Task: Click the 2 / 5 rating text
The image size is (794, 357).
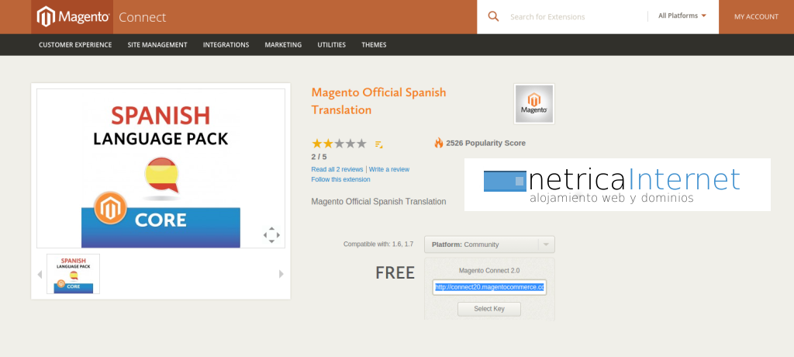Action: (319, 157)
